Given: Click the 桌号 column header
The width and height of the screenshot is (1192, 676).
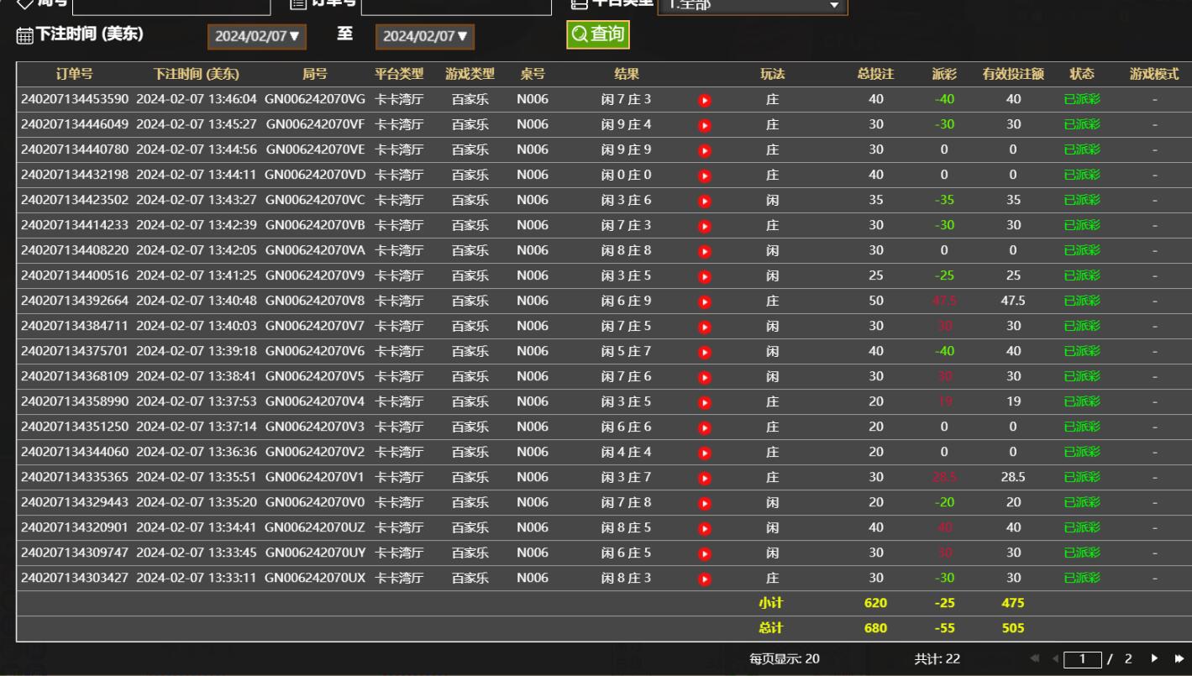Looking at the screenshot, I should [x=533, y=74].
